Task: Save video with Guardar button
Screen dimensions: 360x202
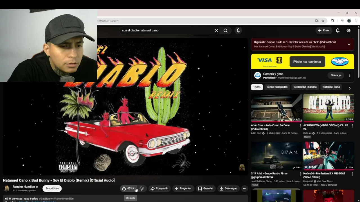Action: pos(206,189)
